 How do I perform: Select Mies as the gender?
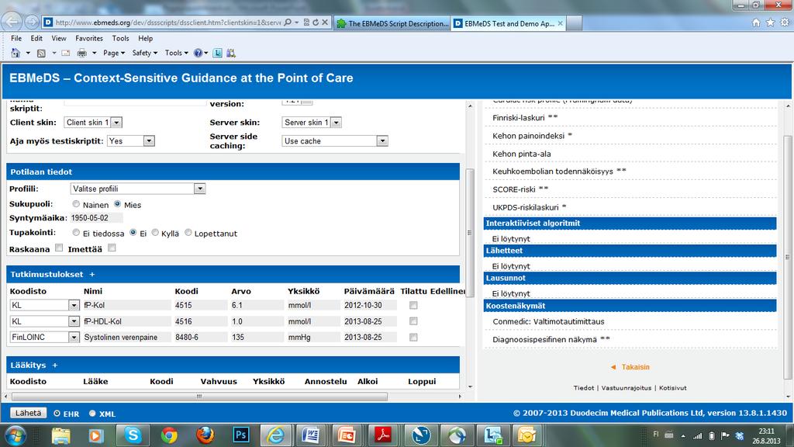tap(118, 204)
